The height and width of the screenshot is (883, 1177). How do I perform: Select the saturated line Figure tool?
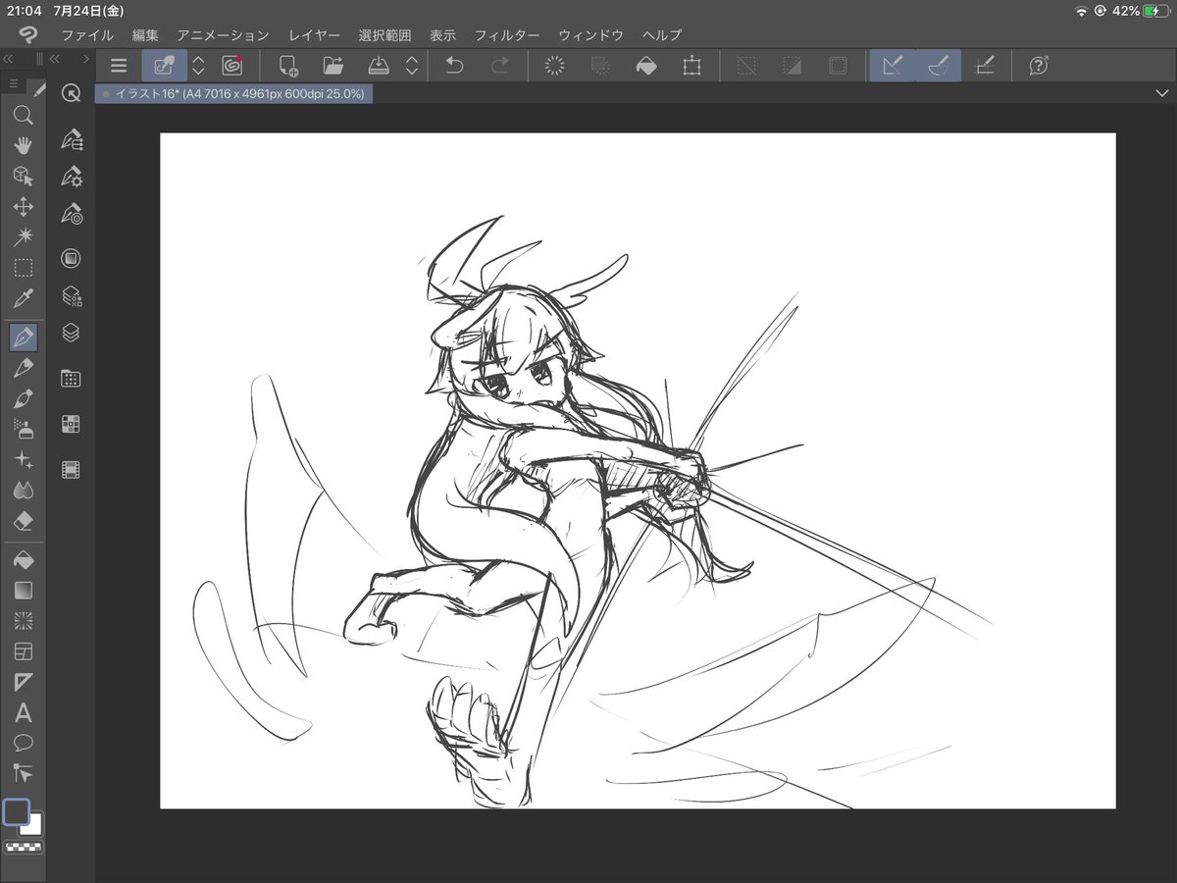[x=24, y=621]
